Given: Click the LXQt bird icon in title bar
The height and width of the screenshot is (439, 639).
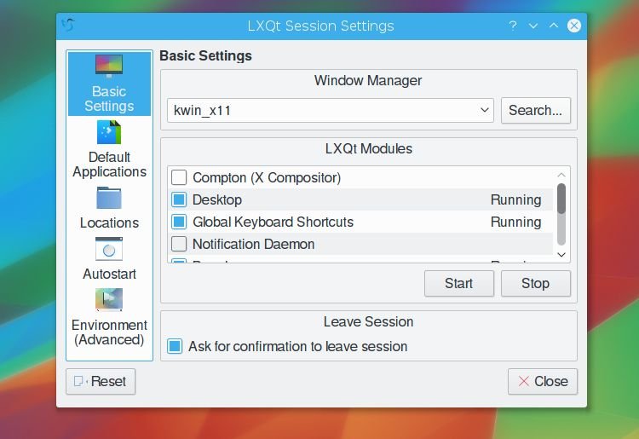Looking at the screenshot, I should (x=68, y=26).
